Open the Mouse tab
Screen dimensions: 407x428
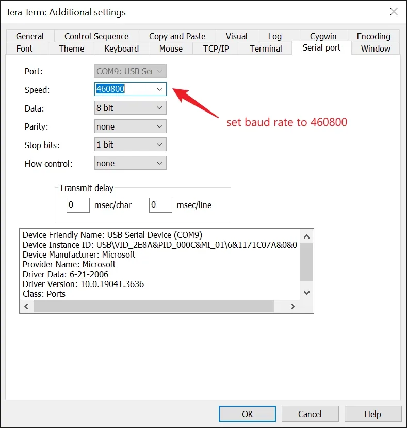171,49
